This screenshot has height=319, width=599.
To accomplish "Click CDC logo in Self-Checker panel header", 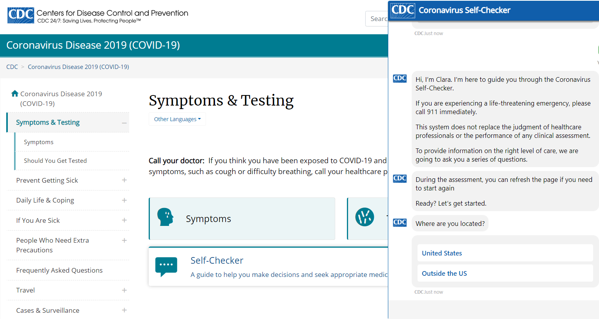I will 403,10.
